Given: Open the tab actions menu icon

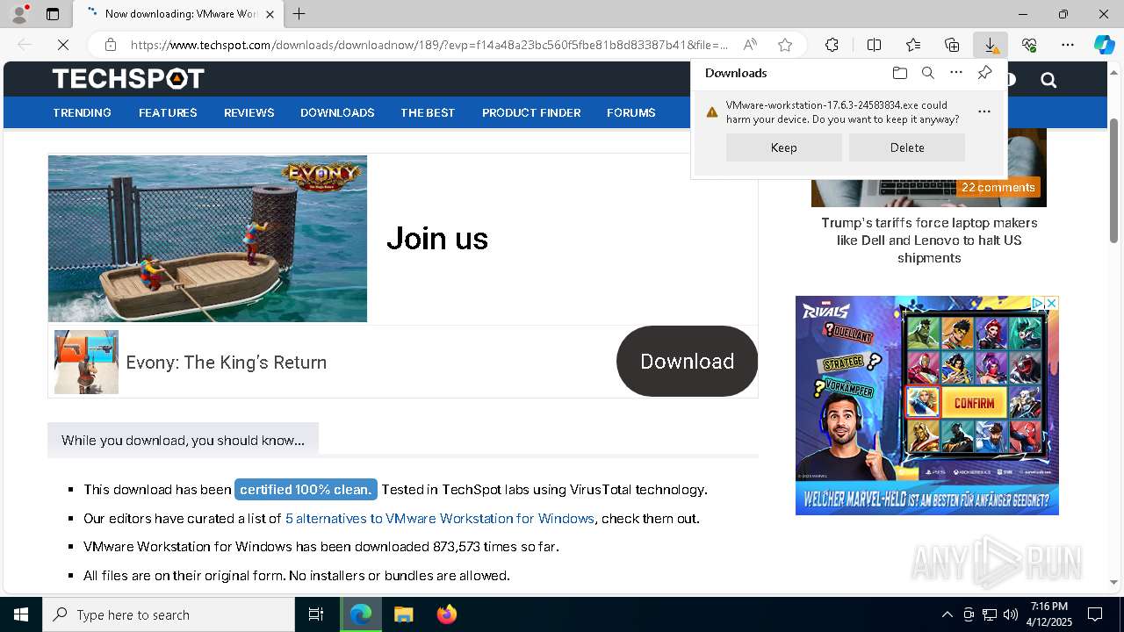Looking at the screenshot, I should [x=53, y=14].
